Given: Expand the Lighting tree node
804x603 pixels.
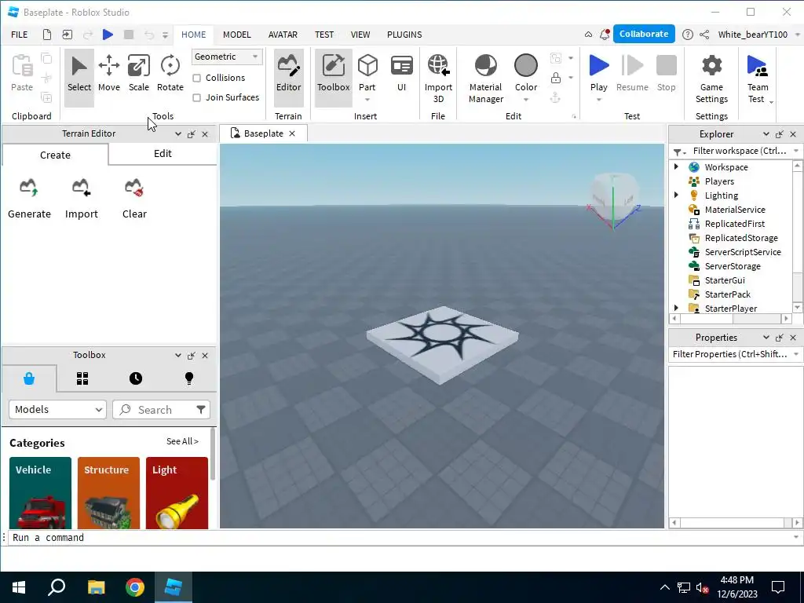Looking at the screenshot, I should (676, 195).
